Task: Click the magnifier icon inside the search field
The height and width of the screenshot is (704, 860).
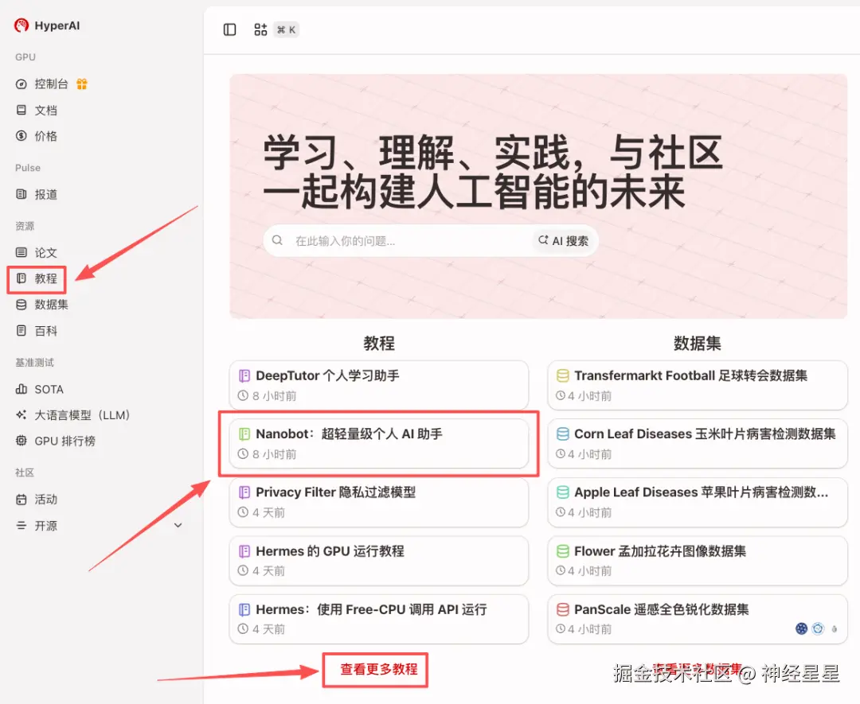Action: (277, 240)
